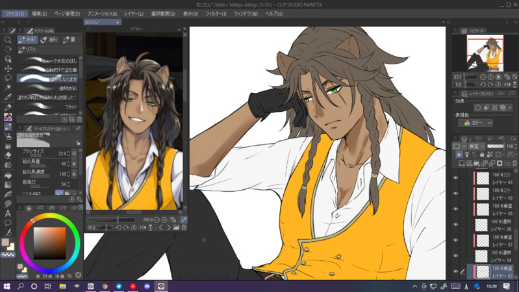Screen dimensions: 519x292
Task: Select the Move layer tool
Action: pyautogui.click(x=8, y=68)
